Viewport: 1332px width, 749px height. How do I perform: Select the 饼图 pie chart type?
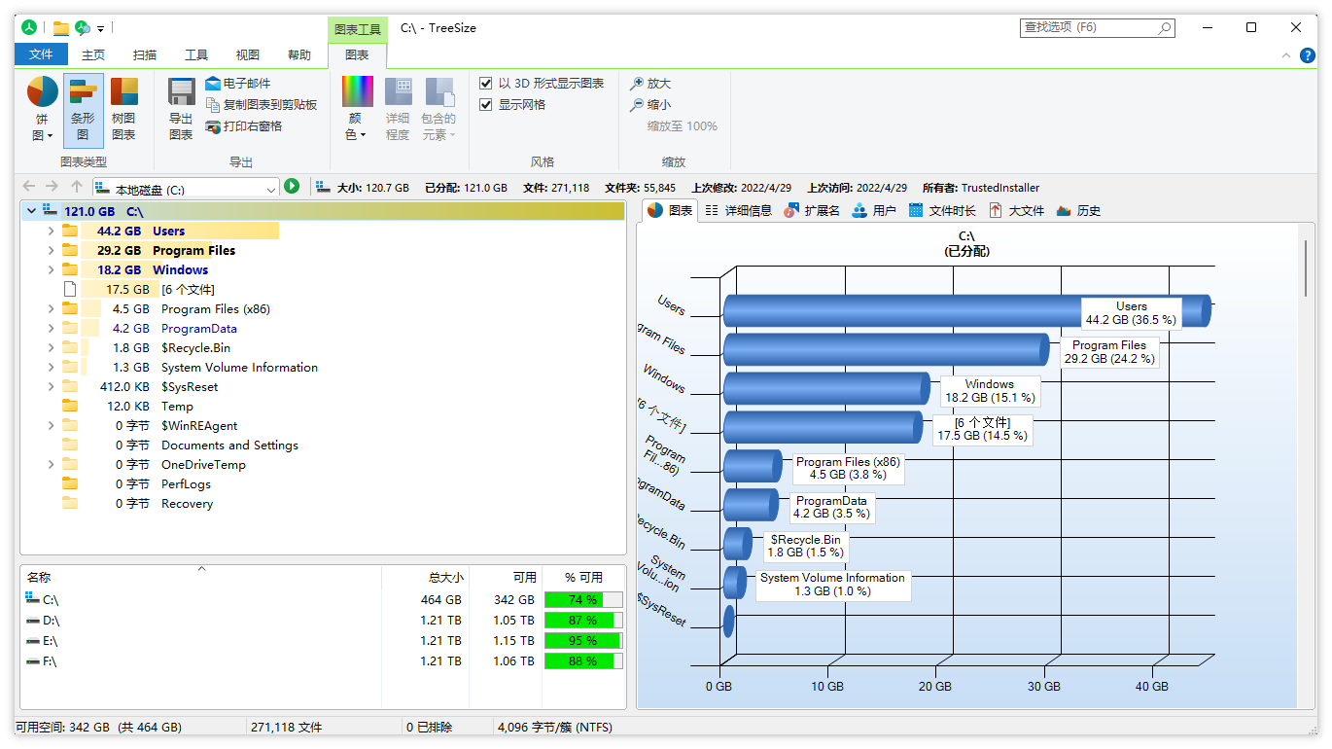coord(40,109)
